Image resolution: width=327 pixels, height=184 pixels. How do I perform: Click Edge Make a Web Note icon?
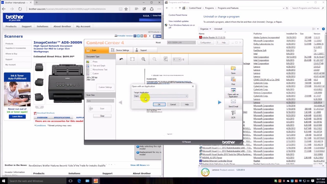144,9
